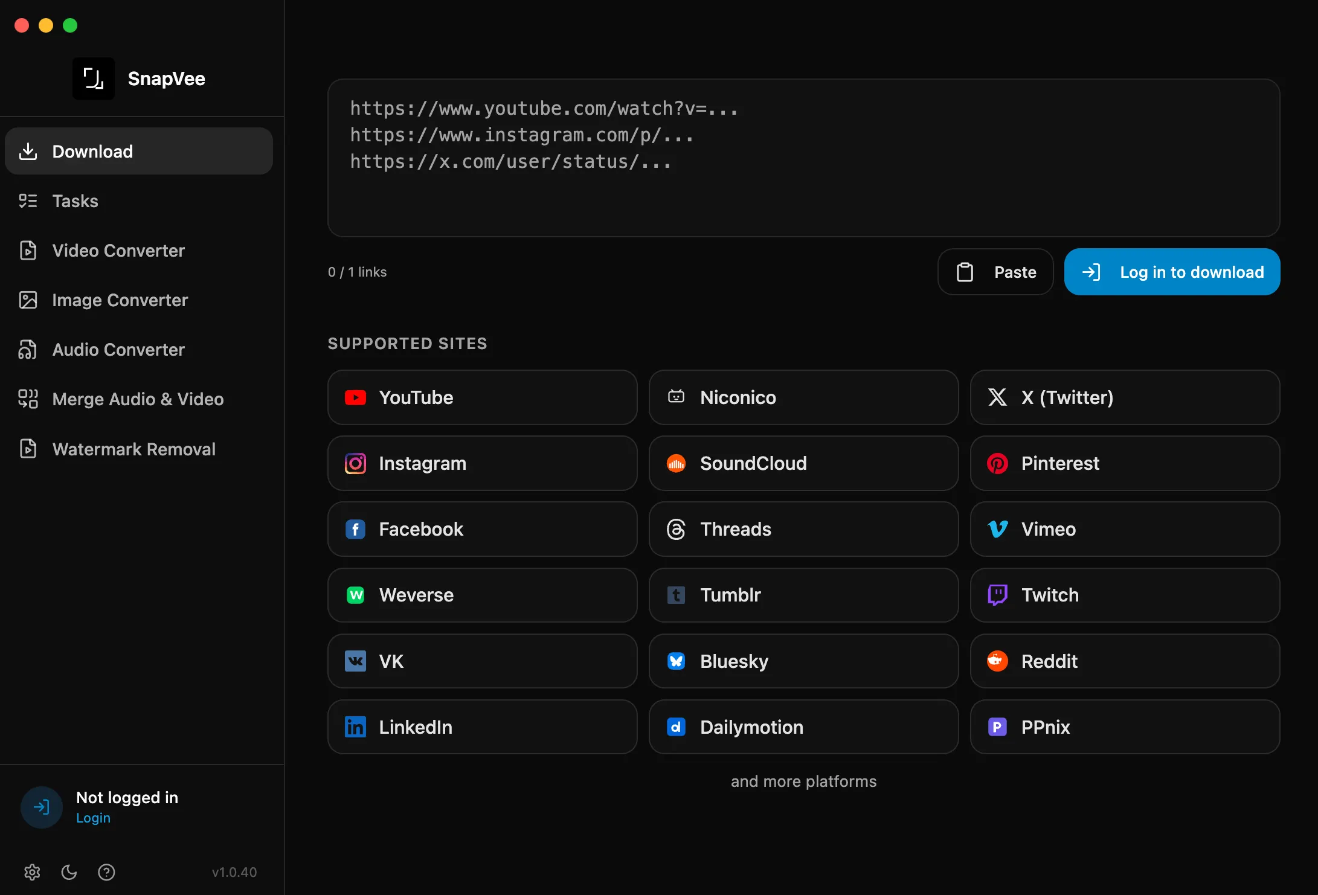Toggle dark mode with the moon icon
1318x895 pixels.
(69, 872)
